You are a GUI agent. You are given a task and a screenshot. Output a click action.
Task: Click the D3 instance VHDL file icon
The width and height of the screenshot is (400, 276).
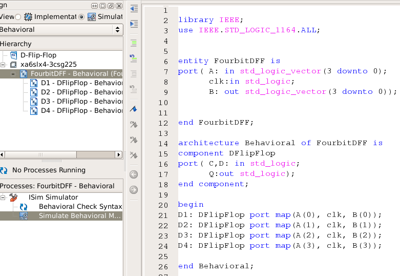(x=34, y=102)
